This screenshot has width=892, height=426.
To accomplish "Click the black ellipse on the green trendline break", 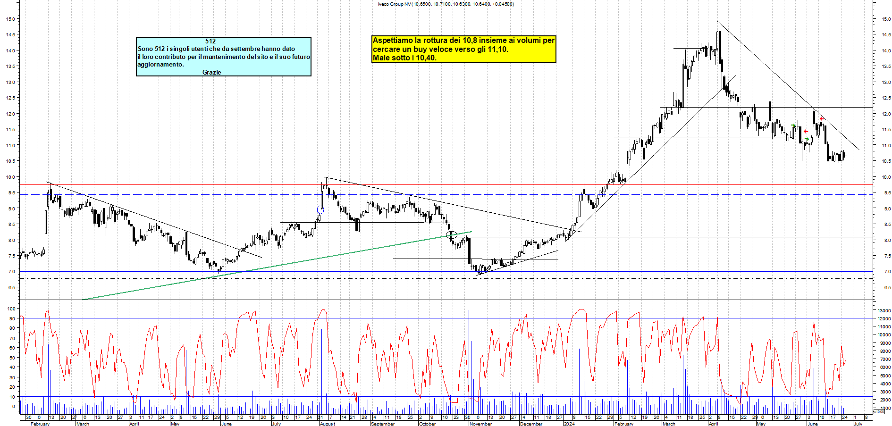I will [452, 234].
